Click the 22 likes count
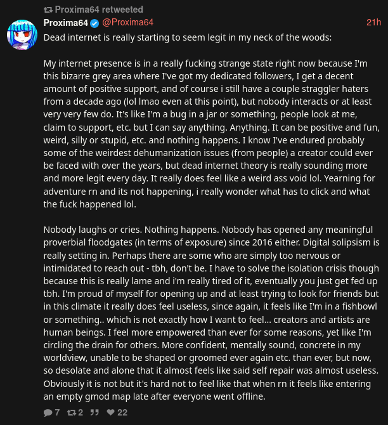 click(122, 412)
